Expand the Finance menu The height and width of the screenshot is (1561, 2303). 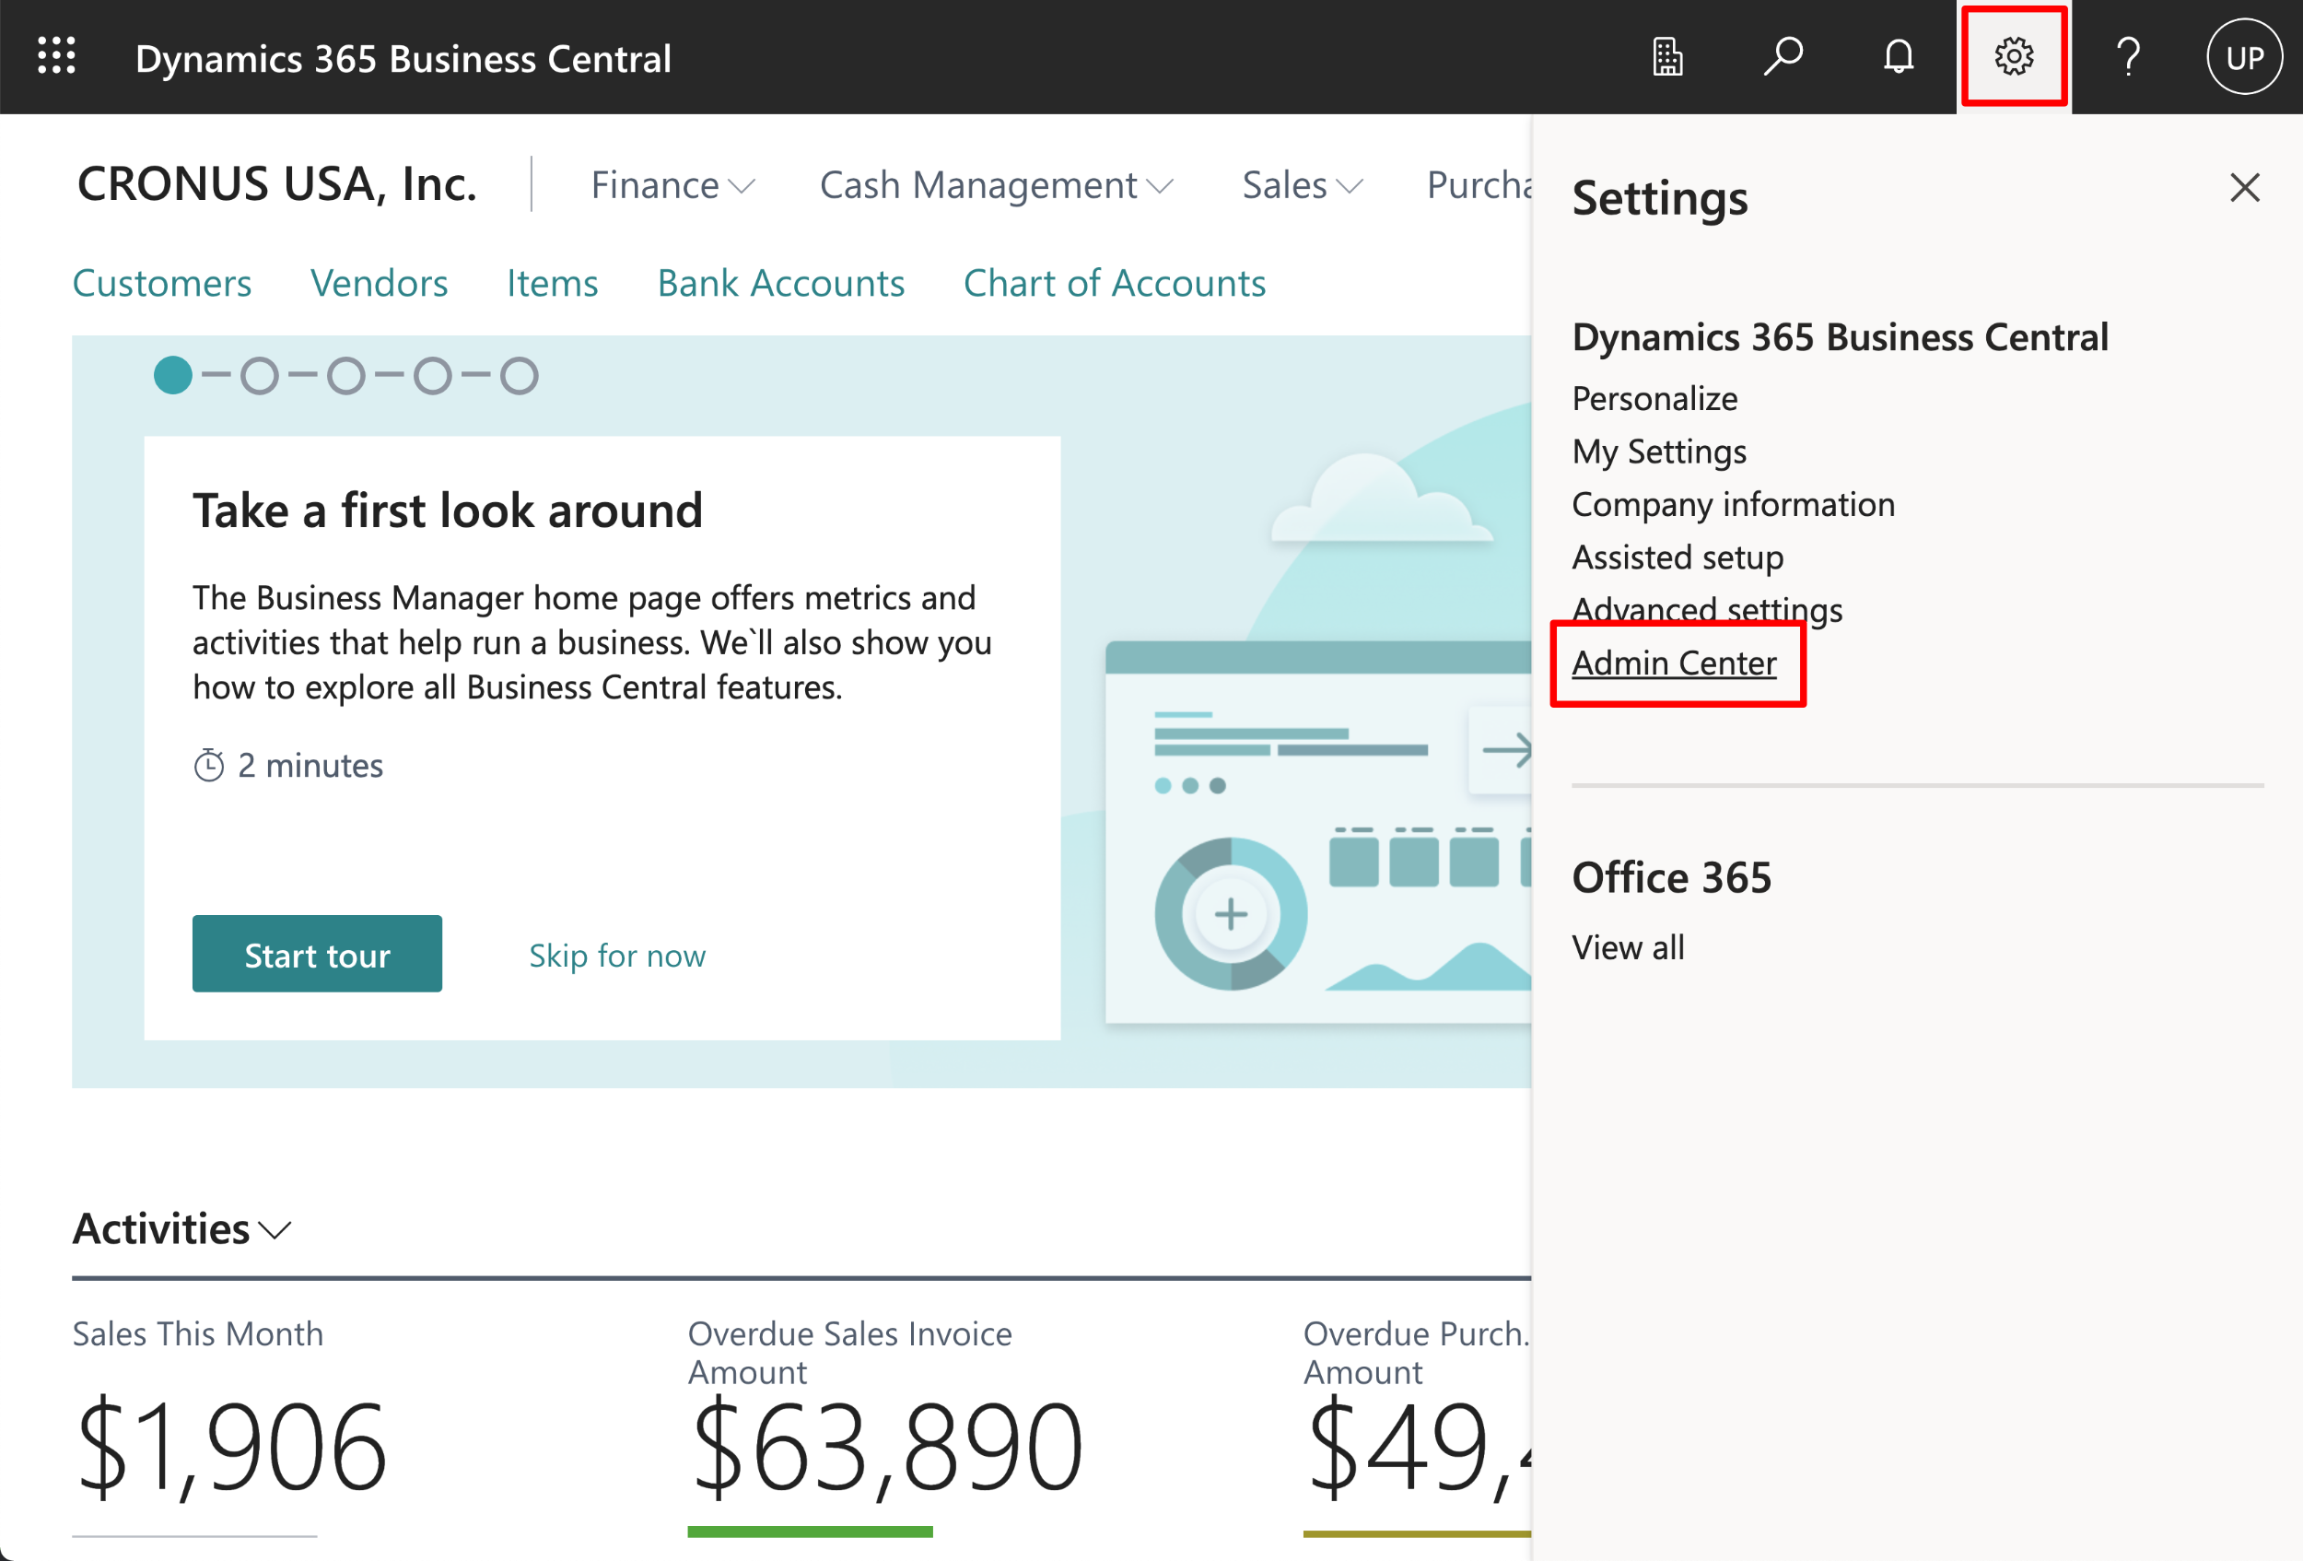point(672,185)
